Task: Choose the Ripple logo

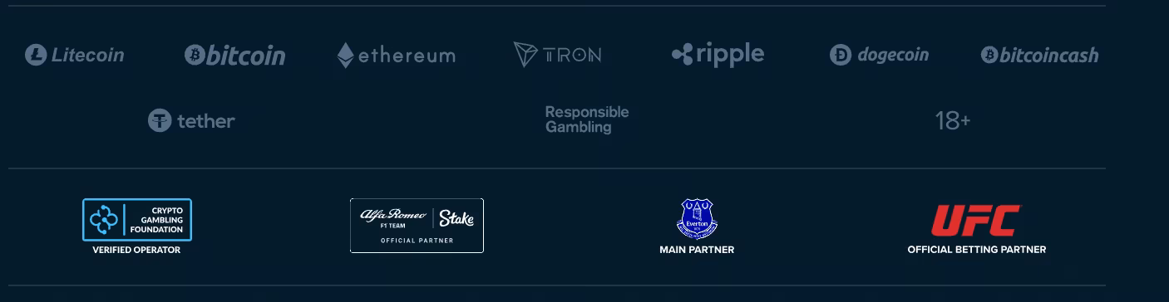Action: coord(718,55)
